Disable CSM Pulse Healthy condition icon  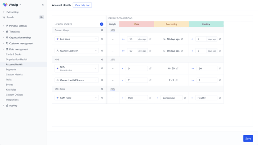[220, 98]
